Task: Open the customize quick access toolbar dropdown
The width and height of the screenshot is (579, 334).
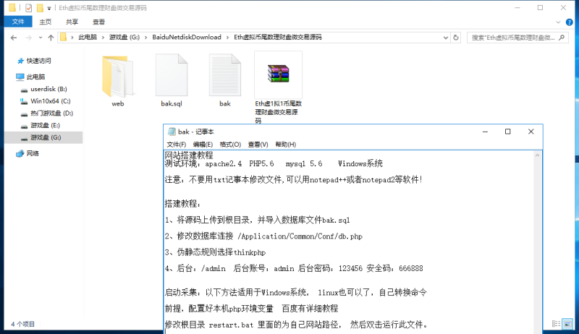Action: click(48, 8)
